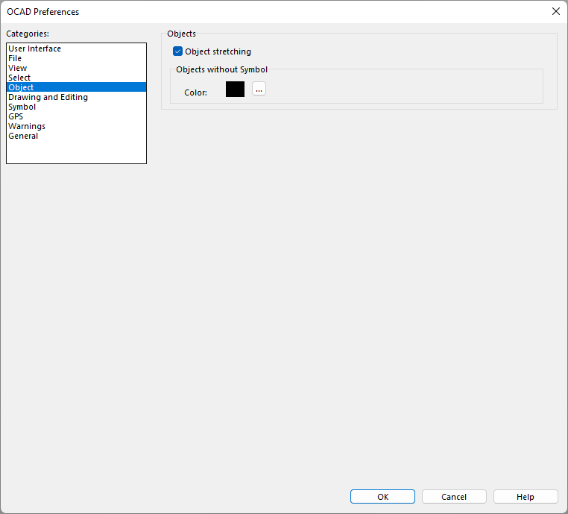This screenshot has width=568, height=514.
Task: Select the Object category
Action: point(77,87)
